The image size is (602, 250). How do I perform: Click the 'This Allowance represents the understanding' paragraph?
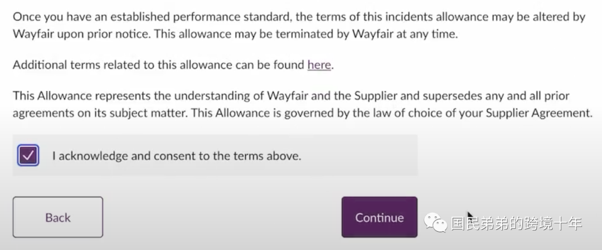pos(303,104)
